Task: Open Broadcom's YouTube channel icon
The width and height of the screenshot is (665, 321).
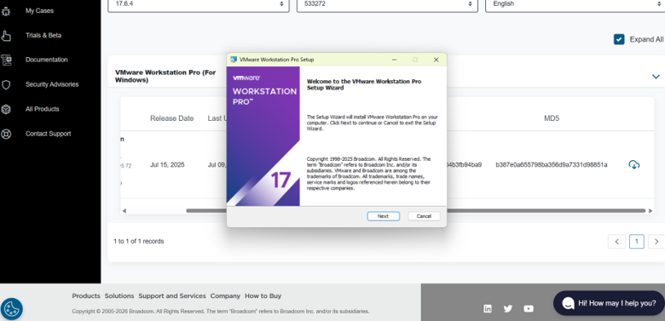Action: pyautogui.click(x=529, y=309)
